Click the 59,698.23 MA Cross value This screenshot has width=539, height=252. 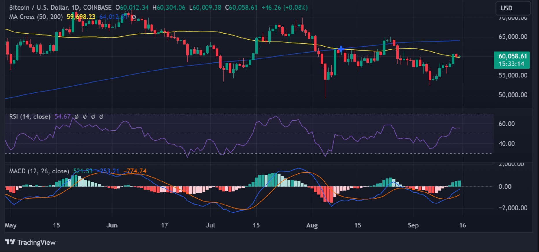pos(81,17)
